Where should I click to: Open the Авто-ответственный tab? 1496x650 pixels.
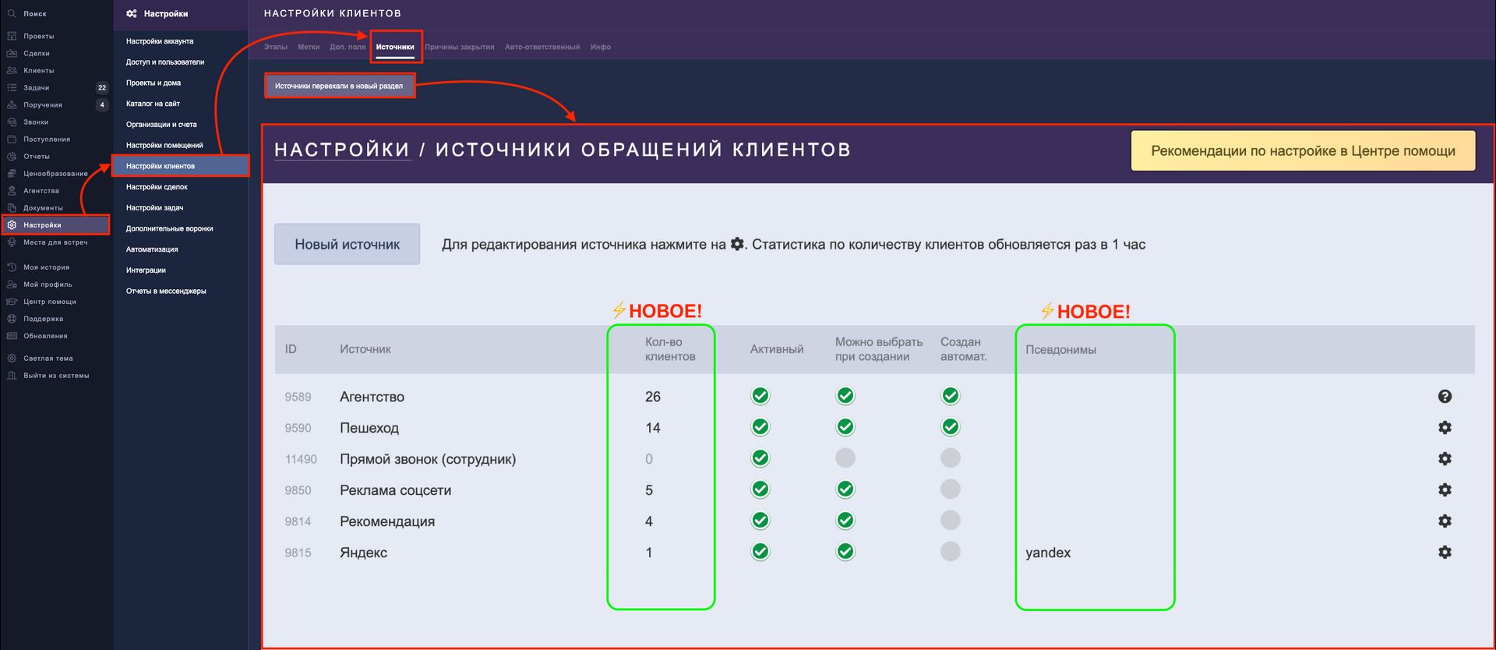click(542, 47)
